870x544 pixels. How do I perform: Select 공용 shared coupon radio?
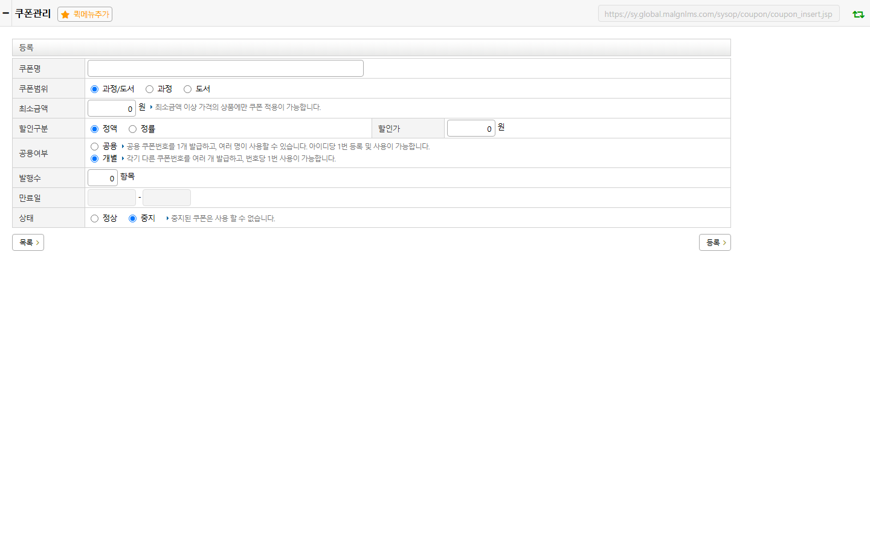click(x=94, y=146)
